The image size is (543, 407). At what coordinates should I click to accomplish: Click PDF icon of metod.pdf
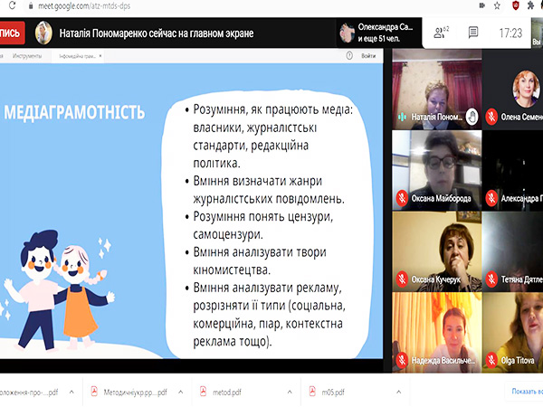(204, 392)
